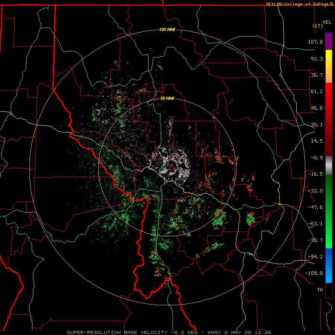Click the gray-white segment of the color bar
The height and width of the screenshot is (335, 335).
pyautogui.click(x=329, y=166)
